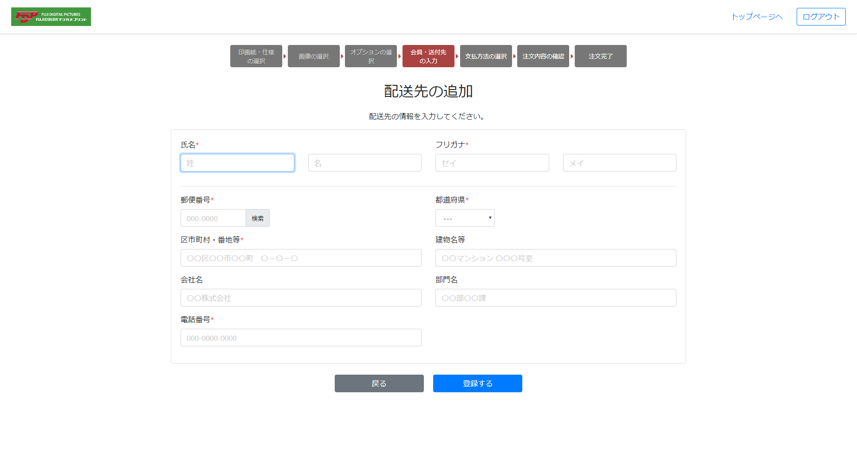Select the 支払方法の選択 step
857x453 pixels.
pos(486,56)
